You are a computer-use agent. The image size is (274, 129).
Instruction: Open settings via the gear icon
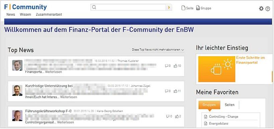[261, 9]
